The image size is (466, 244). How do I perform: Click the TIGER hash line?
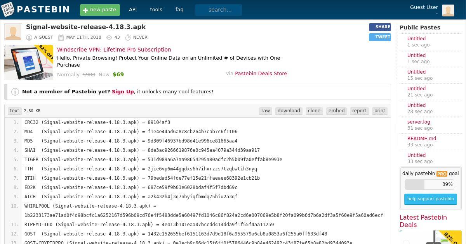[153, 160]
